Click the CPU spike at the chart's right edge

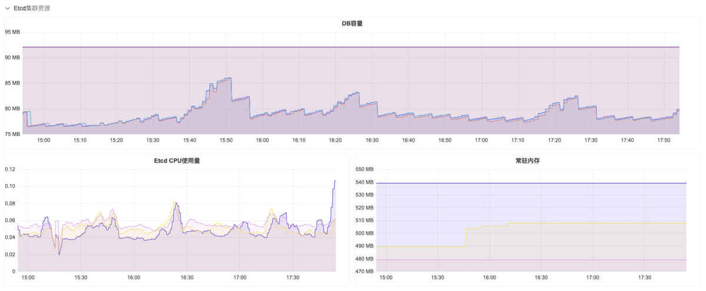point(335,181)
